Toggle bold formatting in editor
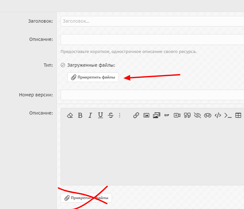Image resolution: width=244 pixels, height=209 pixels. (x=80, y=115)
